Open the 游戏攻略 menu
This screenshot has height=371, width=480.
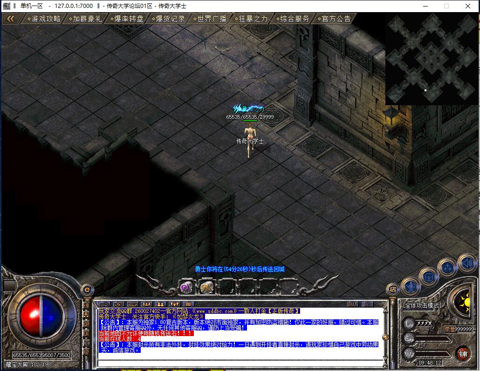click(x=44, y=19)
